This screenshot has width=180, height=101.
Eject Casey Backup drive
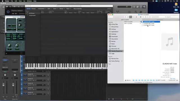point(122,61)
